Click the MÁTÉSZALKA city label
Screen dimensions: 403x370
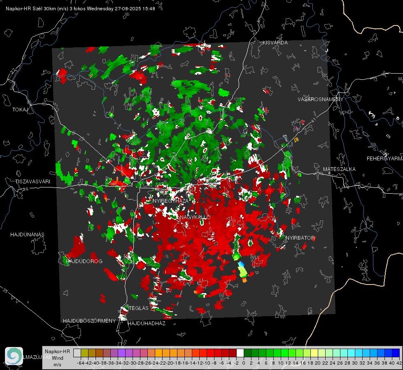(339, 169)
